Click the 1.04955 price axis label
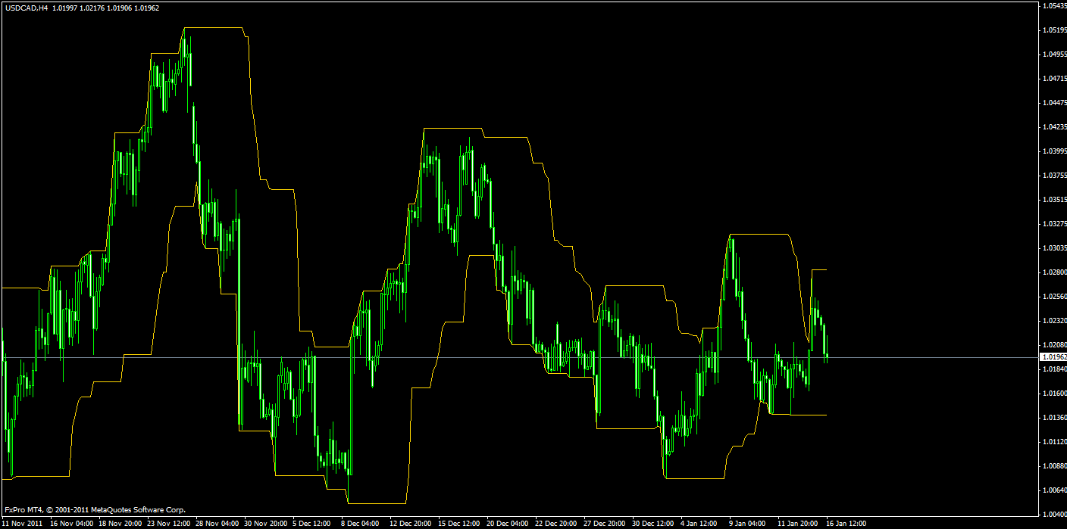Image resolution: width=1067 pixels, height=529 pixels. coord(1054,54)
